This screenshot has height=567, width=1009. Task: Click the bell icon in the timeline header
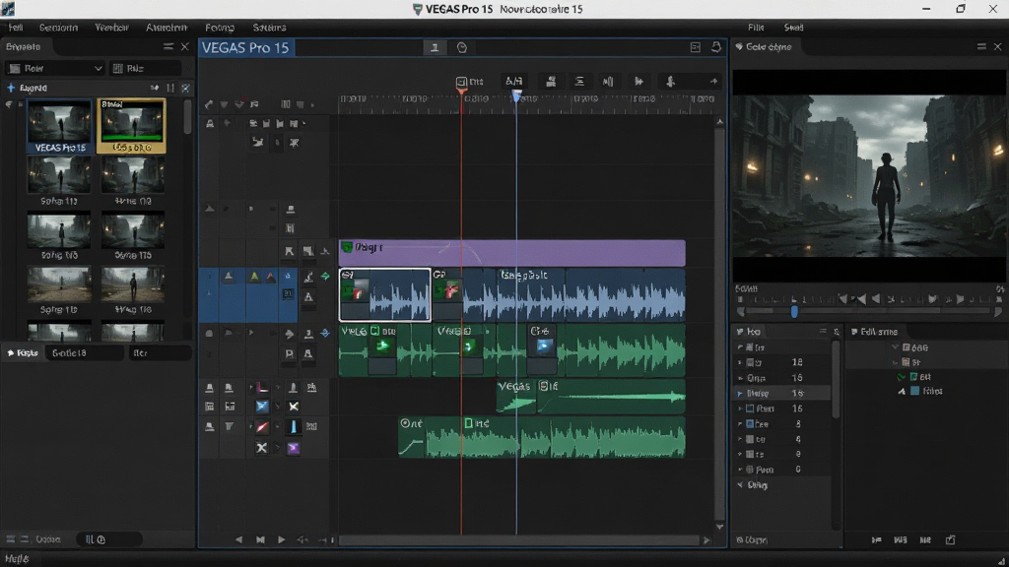tap(716, 47)
